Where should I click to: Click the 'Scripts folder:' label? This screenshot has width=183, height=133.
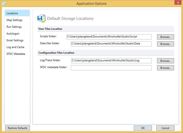(x=48, y=36)
